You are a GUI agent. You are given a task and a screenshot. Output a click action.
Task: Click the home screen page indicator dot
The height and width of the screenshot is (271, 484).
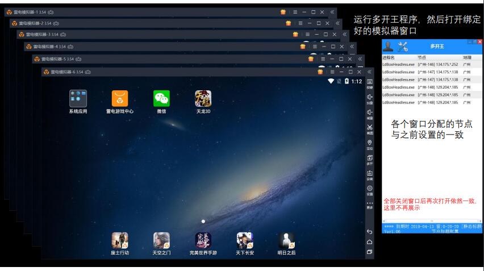tap(203, 222)
